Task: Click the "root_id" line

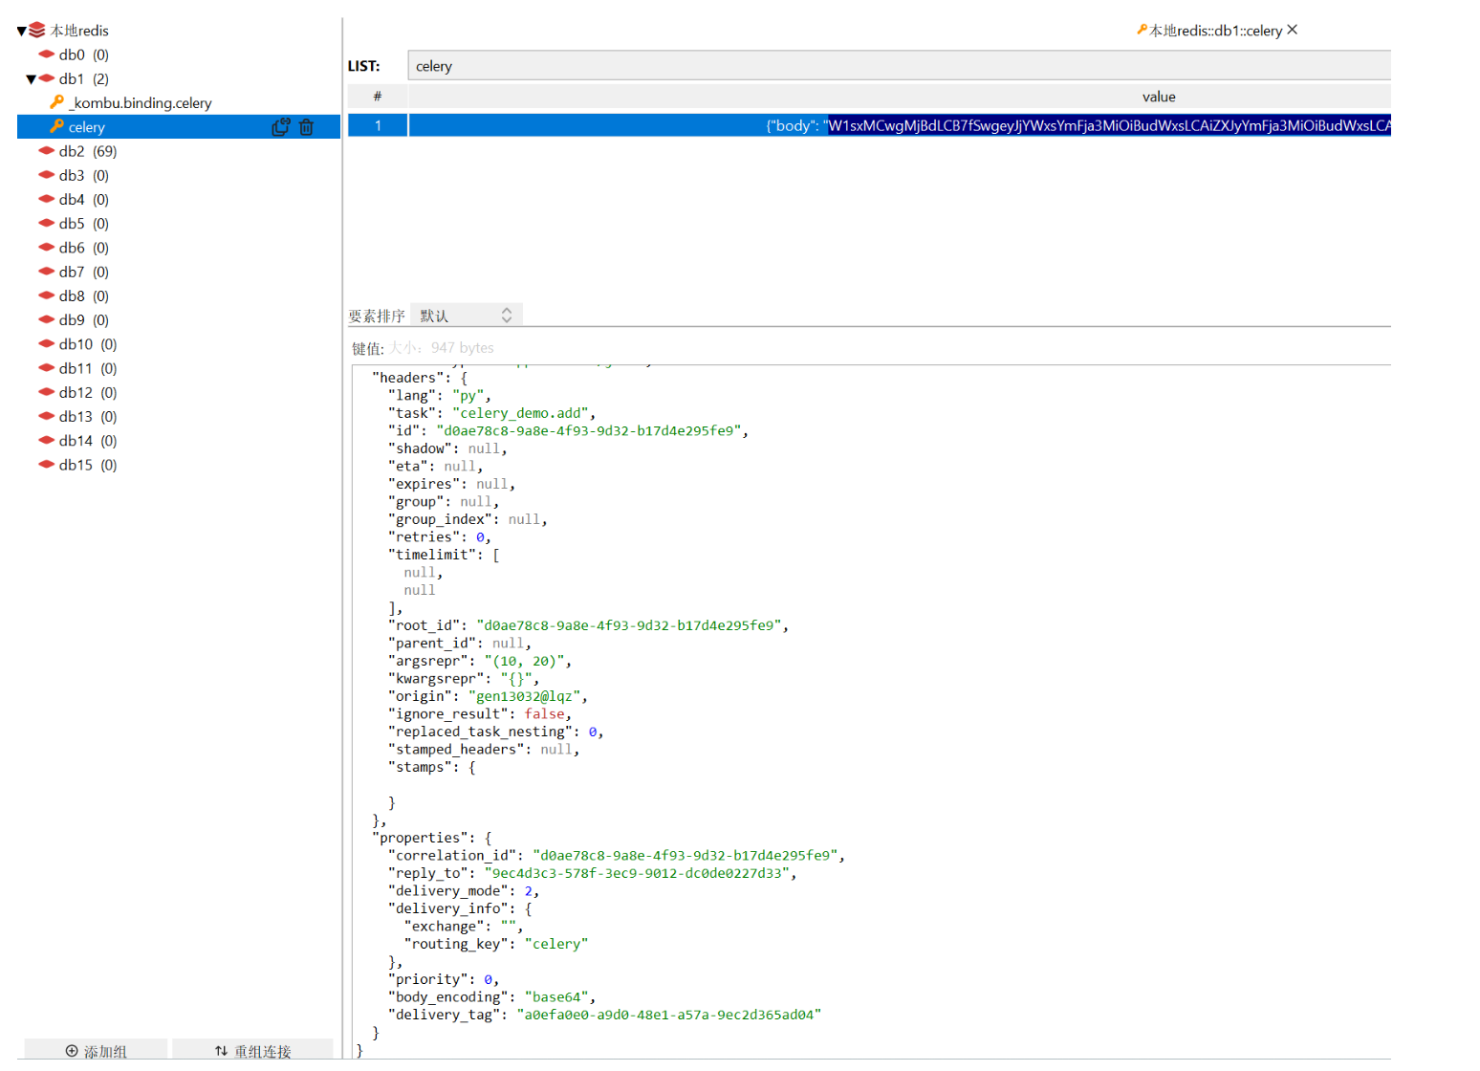Action: (x=589, y=625)
